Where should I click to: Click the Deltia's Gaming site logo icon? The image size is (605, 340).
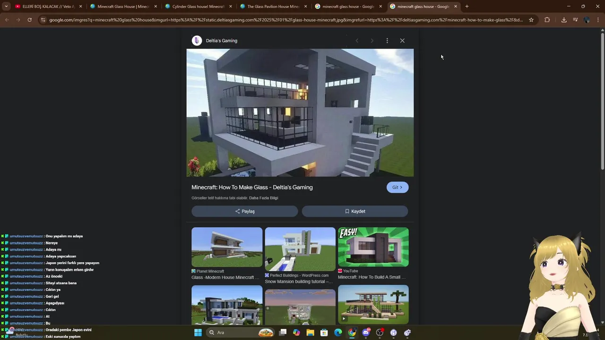(197, 41)
